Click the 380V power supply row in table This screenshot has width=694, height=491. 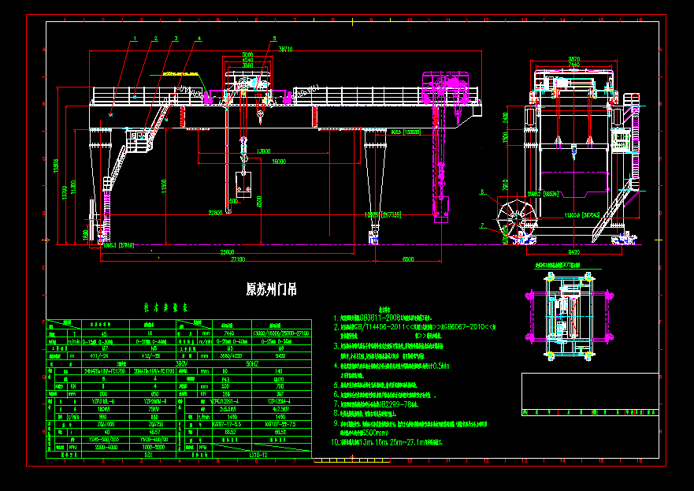[x=180, y=363]
